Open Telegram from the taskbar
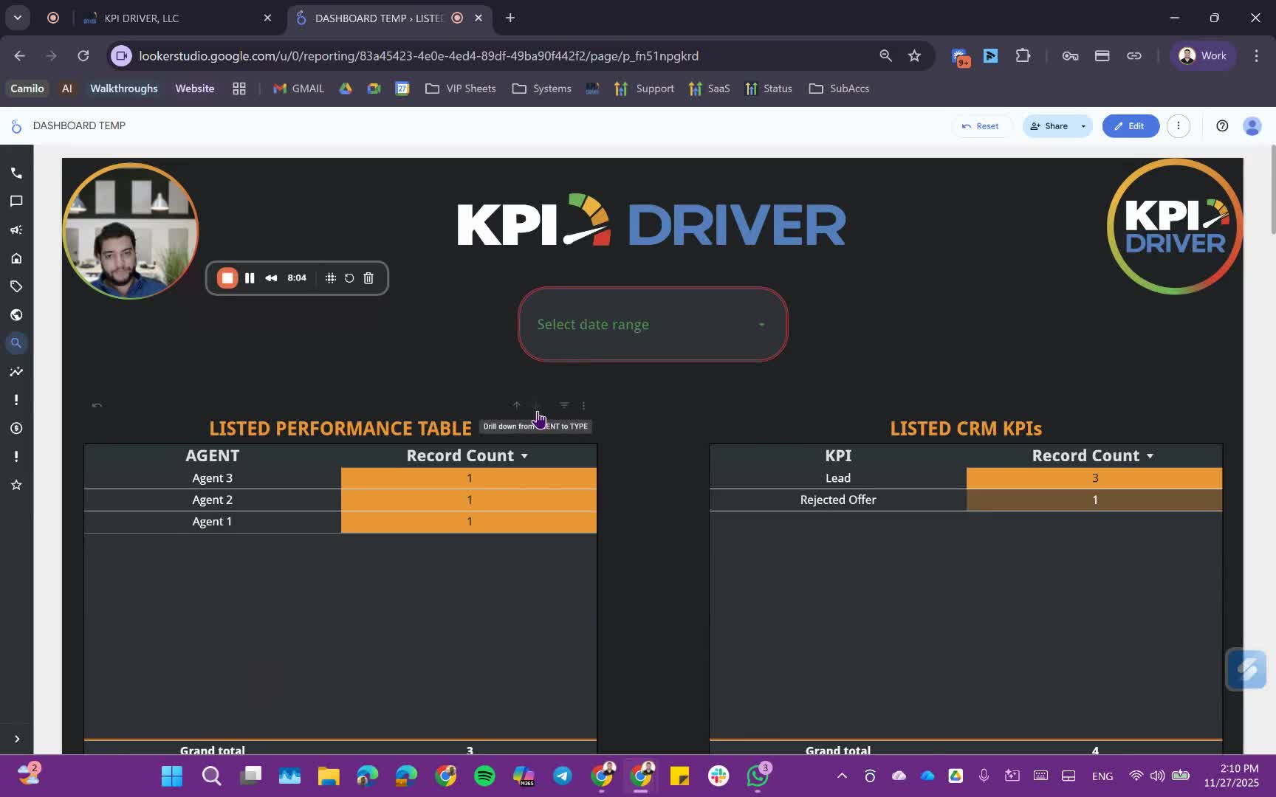Image resolution: width=1276 pixels, height=797 pixels. point(563,776)
